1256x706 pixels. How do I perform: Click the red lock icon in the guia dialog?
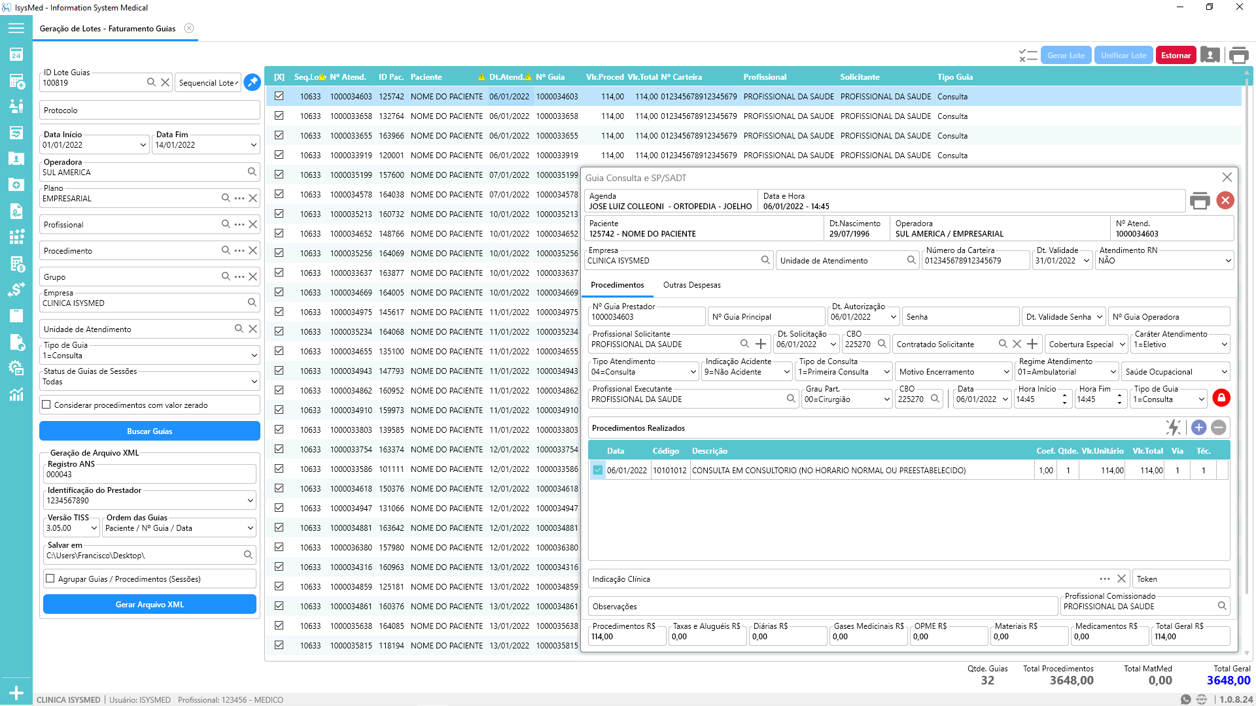[1221, 397]
